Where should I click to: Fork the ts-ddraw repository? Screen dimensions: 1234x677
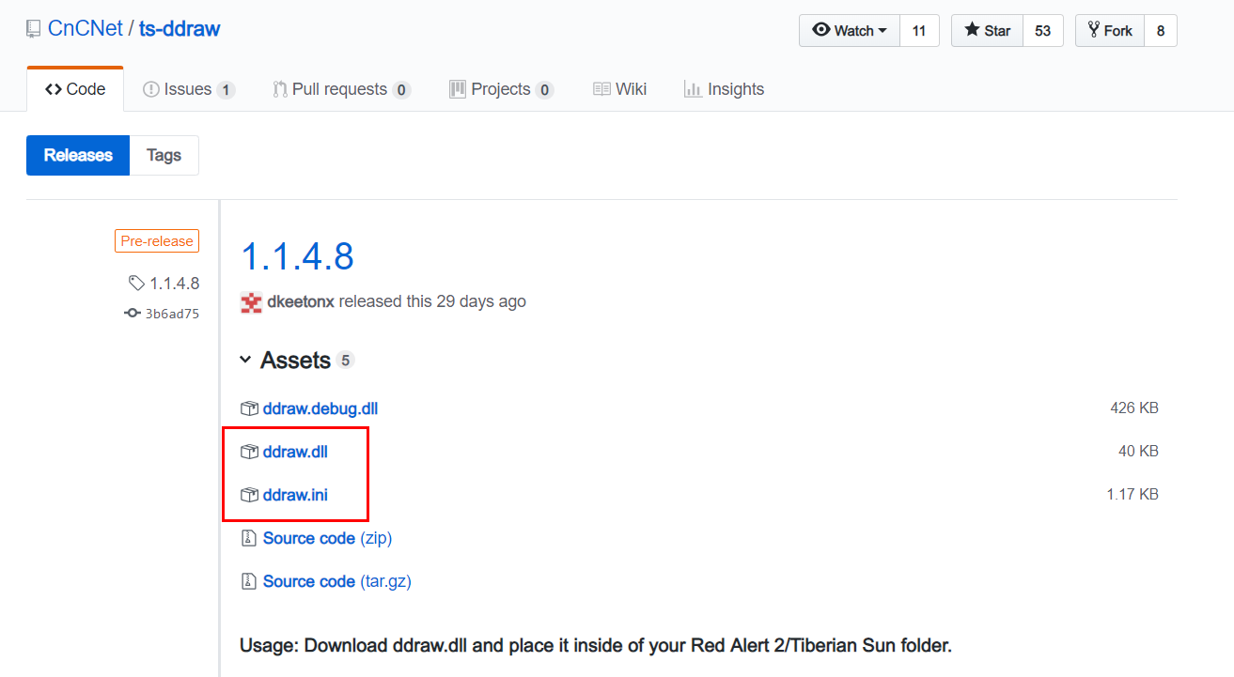1110,31
